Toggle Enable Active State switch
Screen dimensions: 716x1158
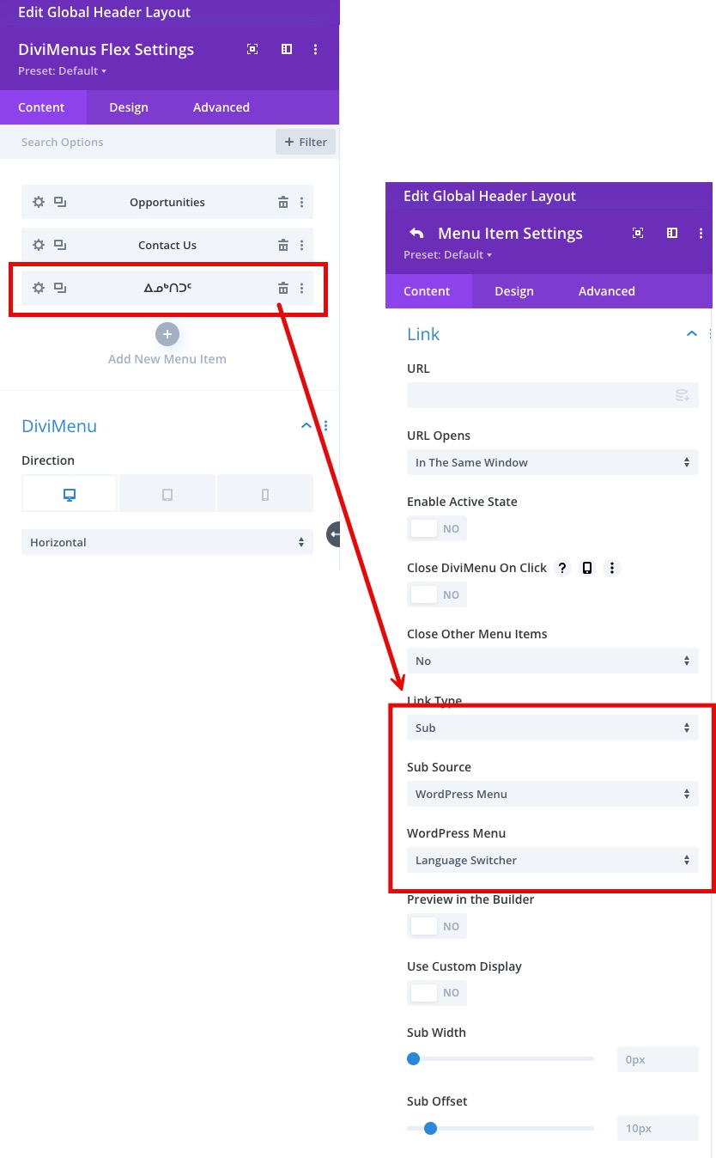[436, 528]
